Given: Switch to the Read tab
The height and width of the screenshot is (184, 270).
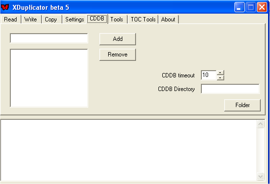Looking at the screenshot, I should click(11, 19).
